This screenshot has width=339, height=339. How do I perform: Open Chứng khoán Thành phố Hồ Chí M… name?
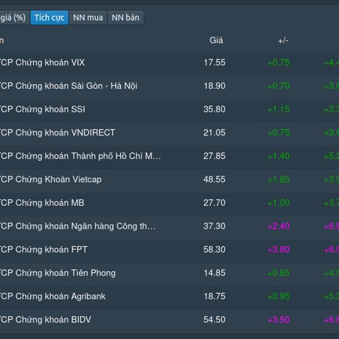coord(88,156)
